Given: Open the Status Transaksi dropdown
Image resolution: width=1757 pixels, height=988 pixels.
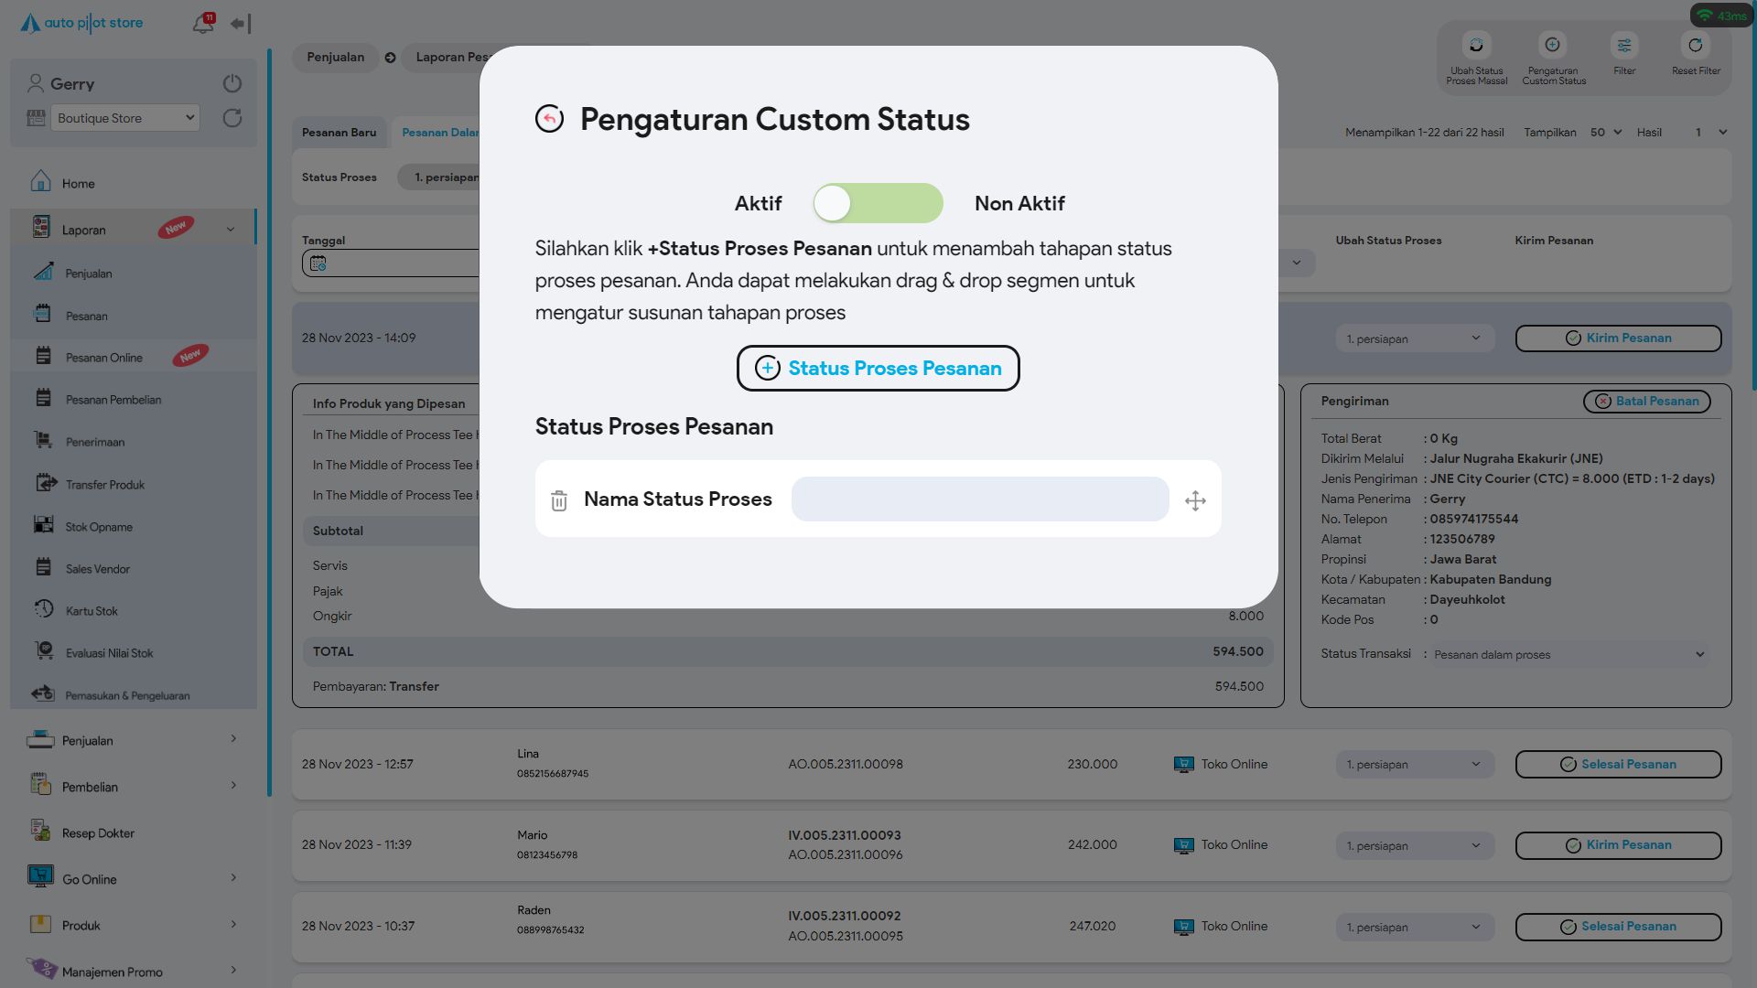Looking at the screenshot, I should pos(1568,654).
